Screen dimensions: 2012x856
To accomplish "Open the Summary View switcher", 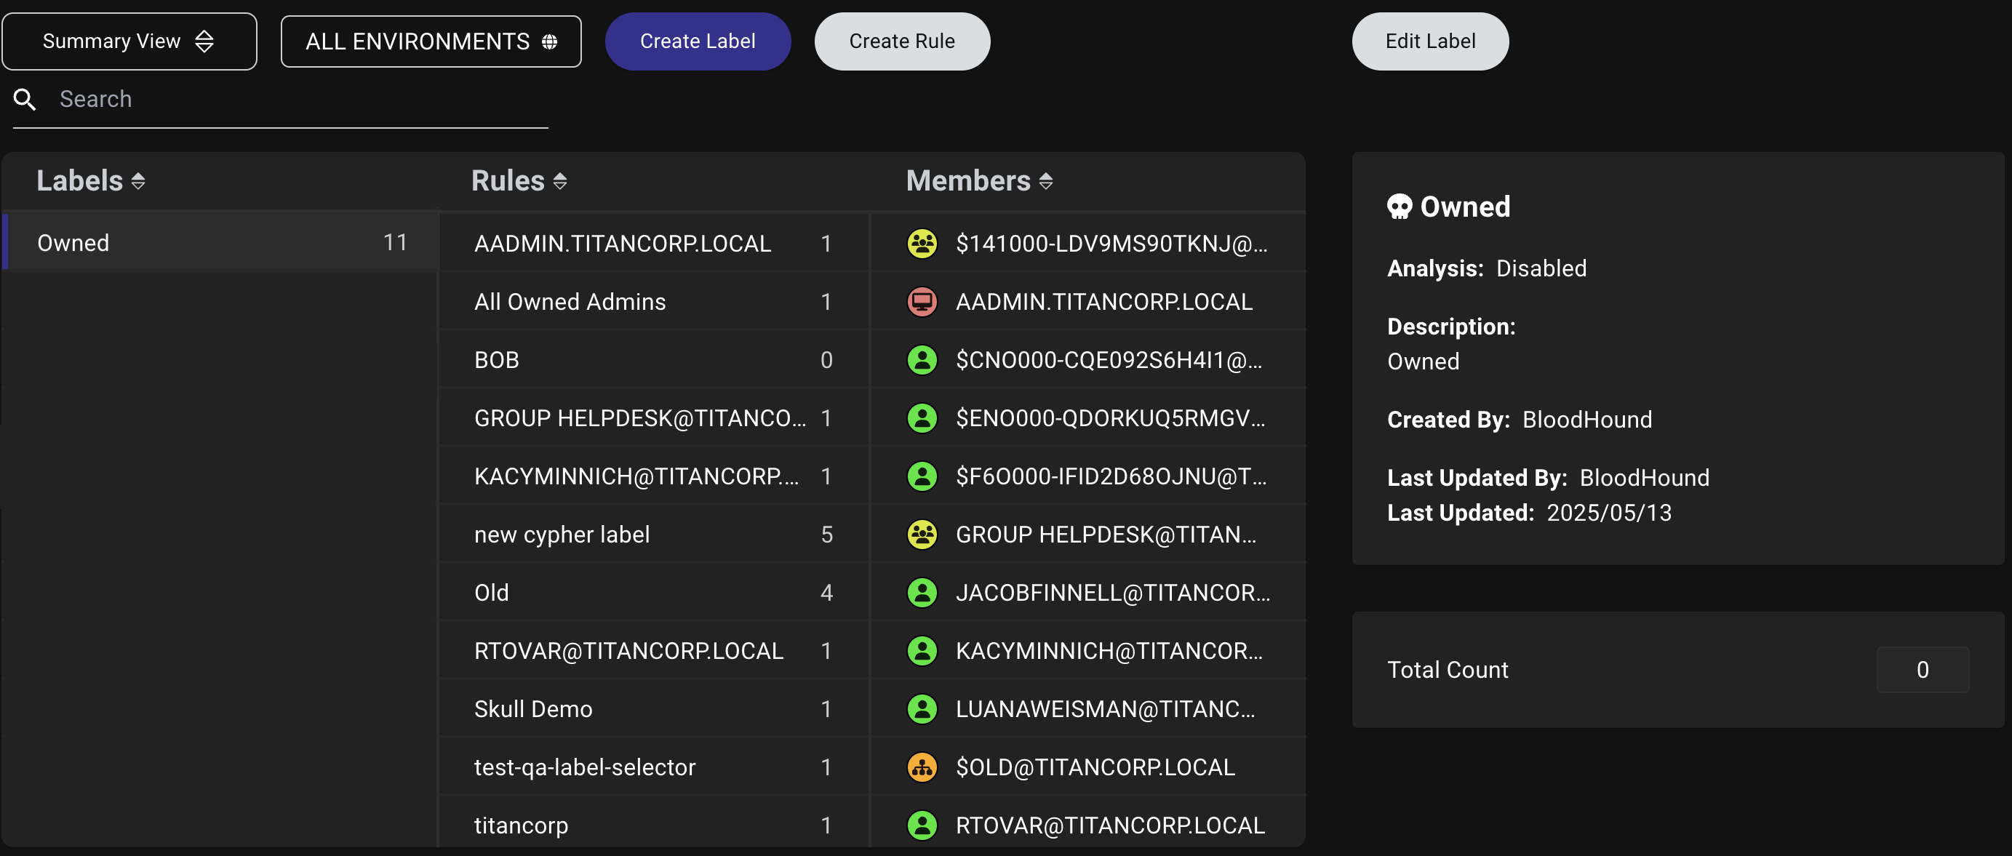I will (x=129, y=41).
